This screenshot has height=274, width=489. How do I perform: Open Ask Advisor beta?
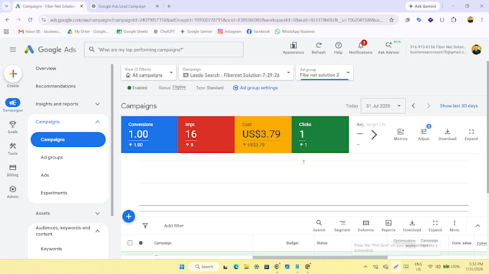[388, 48]
